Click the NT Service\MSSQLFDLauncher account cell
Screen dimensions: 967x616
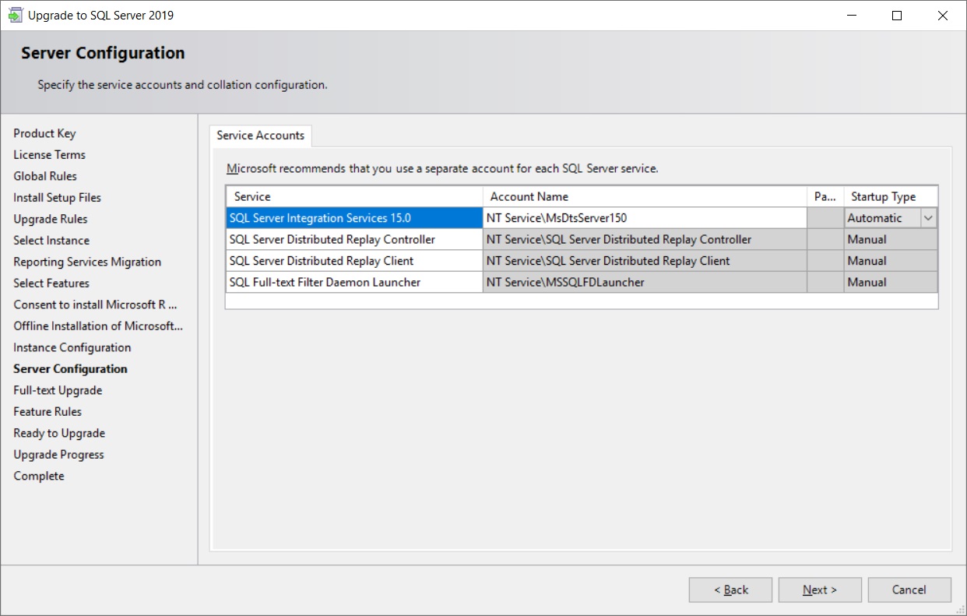tap(645, 282)
